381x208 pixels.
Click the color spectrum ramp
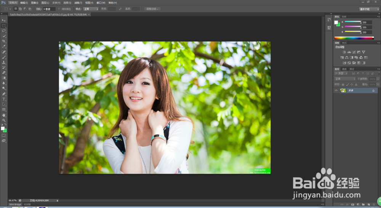click(354, 38)
